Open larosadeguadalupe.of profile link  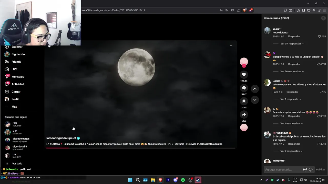pyautogui.click(x=61, y=138)
